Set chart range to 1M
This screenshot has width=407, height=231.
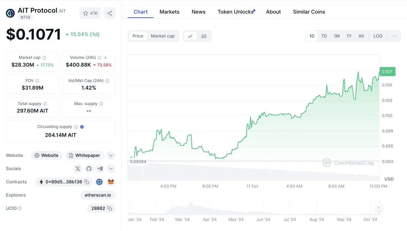click(x=336, y=36)
